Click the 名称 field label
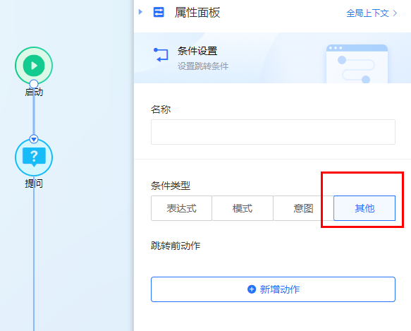This screenshot has width=411, height=331. point(161,109)
